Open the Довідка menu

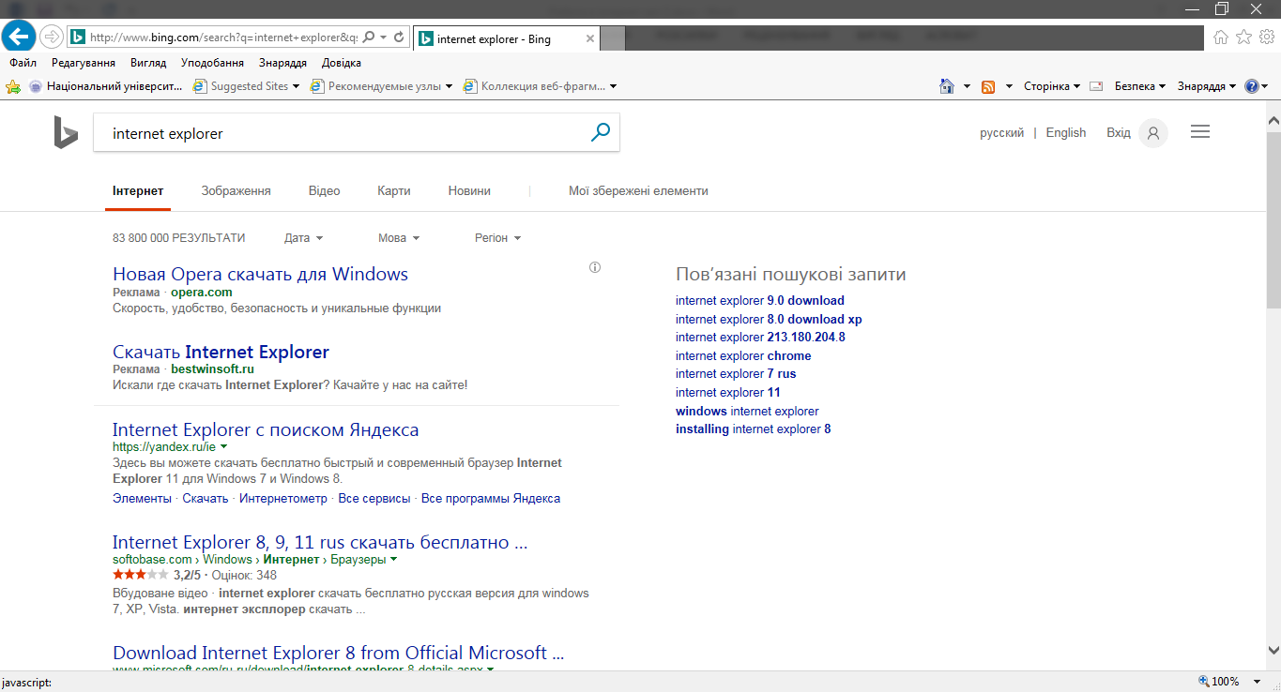pyautogui.click(x=341, y=63)
